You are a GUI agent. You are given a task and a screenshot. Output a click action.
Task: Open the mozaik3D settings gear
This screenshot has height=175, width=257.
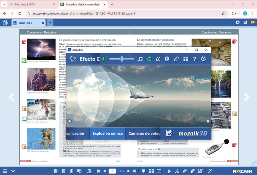[x=203, y=59]
